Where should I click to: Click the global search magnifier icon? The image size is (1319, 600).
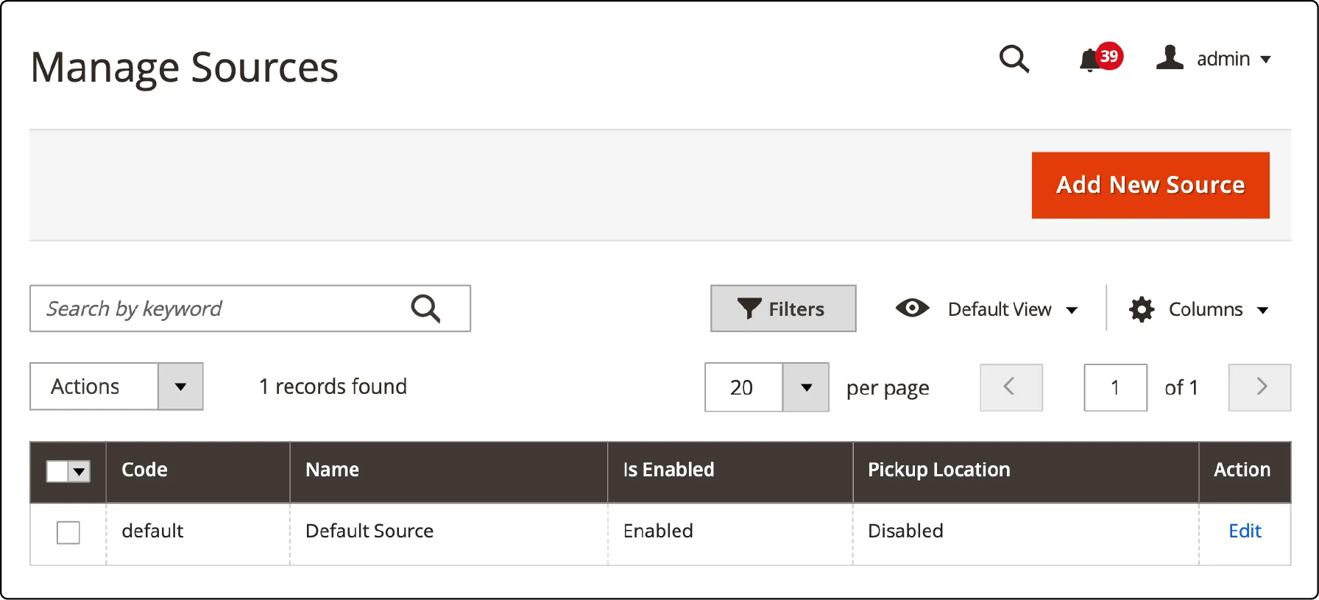1014,58
